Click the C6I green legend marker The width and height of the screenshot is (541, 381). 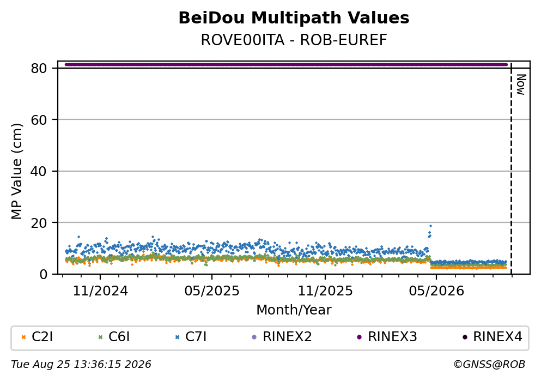[101, 337]
